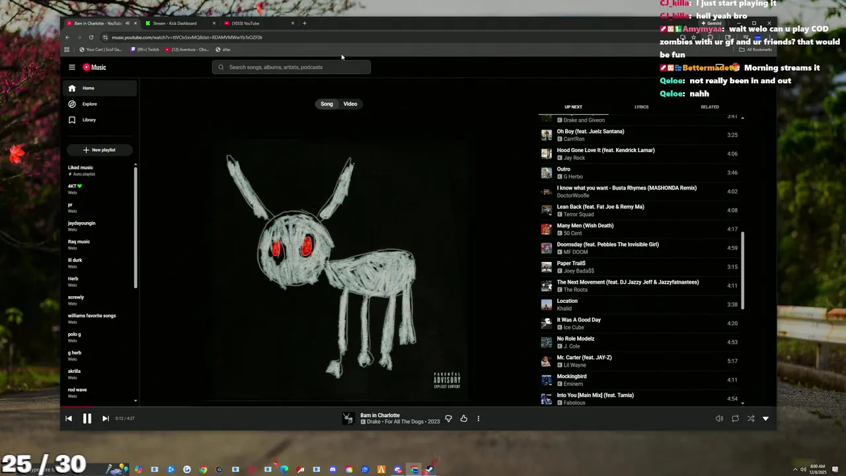Open the Library section in sidebar
The width and height of the screenshot is (846, 476).
100,120
